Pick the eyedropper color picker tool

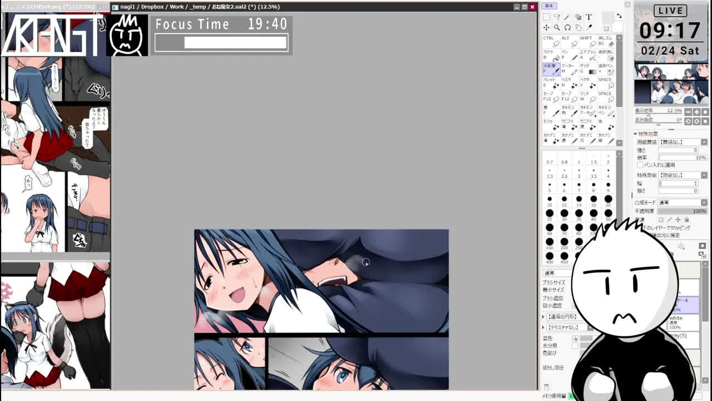click(x=589, y=28)
